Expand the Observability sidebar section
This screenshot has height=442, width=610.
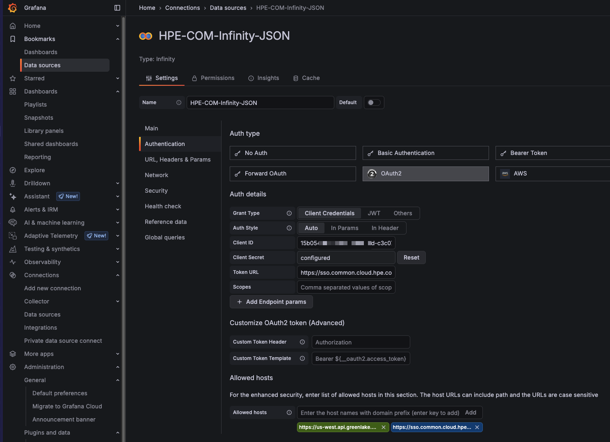point(118,262)
